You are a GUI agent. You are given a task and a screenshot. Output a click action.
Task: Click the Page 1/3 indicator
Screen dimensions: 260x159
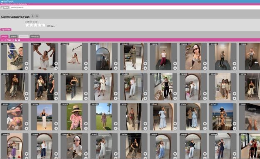[10, 40]
